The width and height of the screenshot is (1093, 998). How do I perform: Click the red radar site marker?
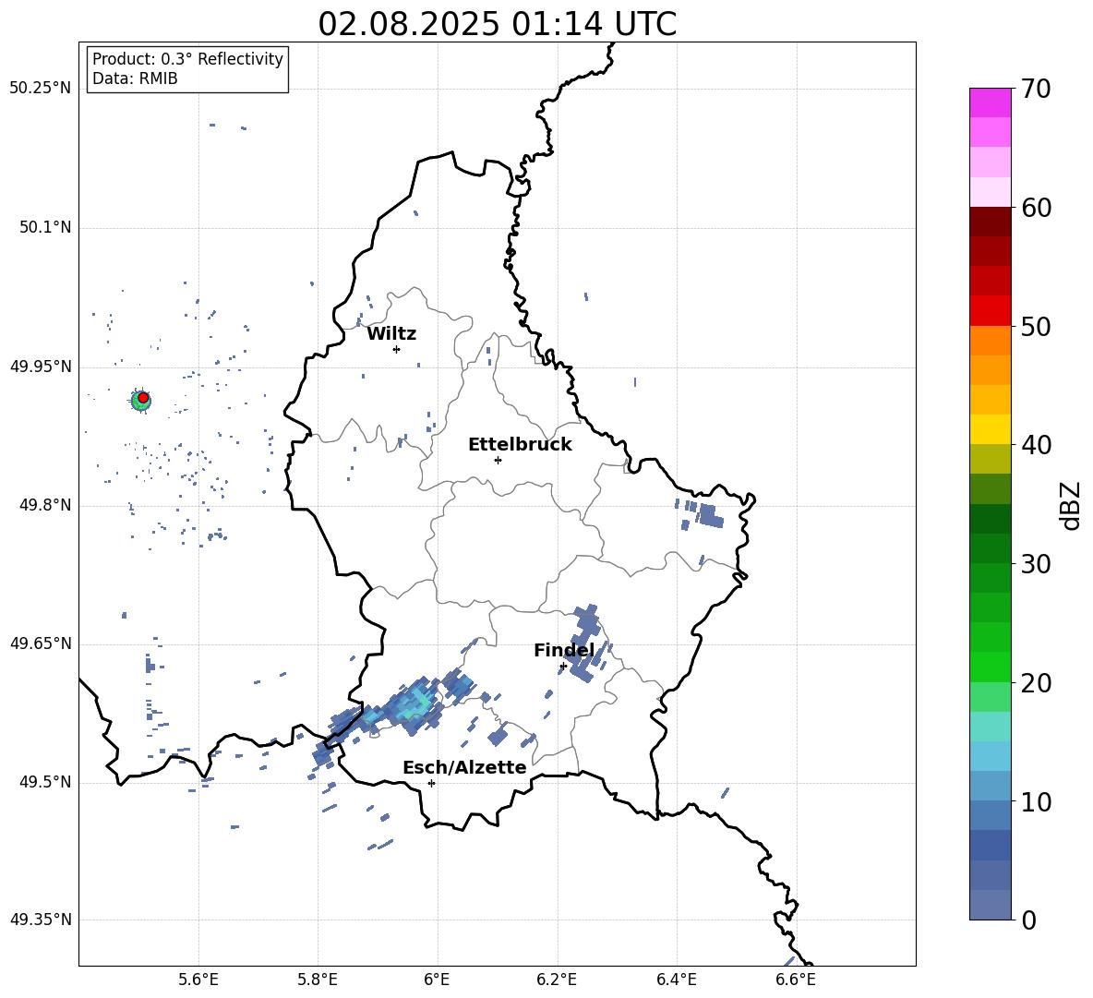pyautogui.click(x=143, y=398)
